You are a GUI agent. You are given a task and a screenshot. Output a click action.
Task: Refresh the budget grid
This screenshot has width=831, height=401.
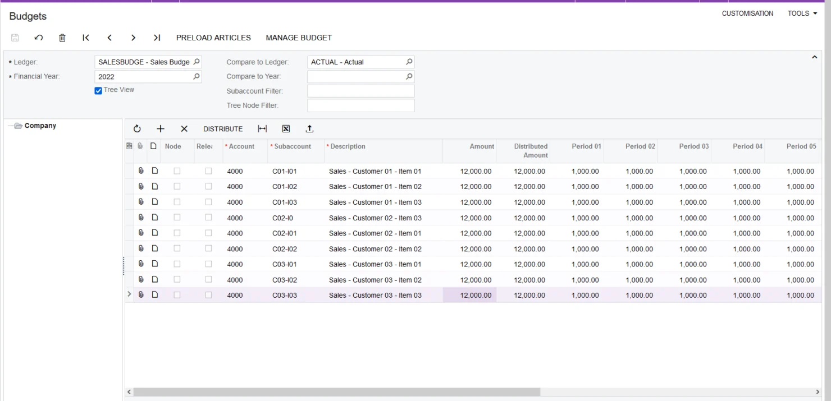coord(137,128)
